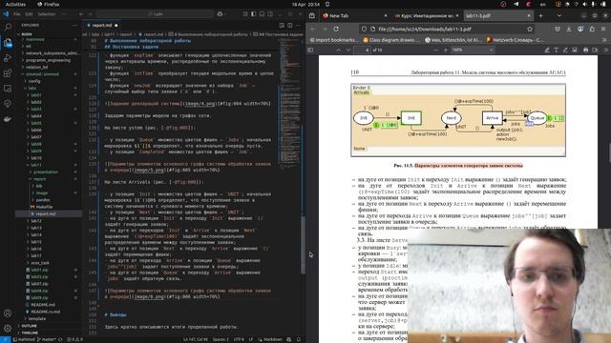Open Accounts icon in VS Code activity bar
The image size is (611, 343).
point(8,313)
